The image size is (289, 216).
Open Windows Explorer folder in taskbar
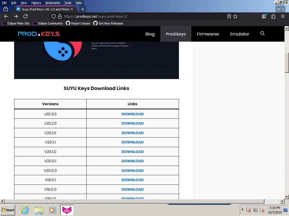(x=38, y=210)
